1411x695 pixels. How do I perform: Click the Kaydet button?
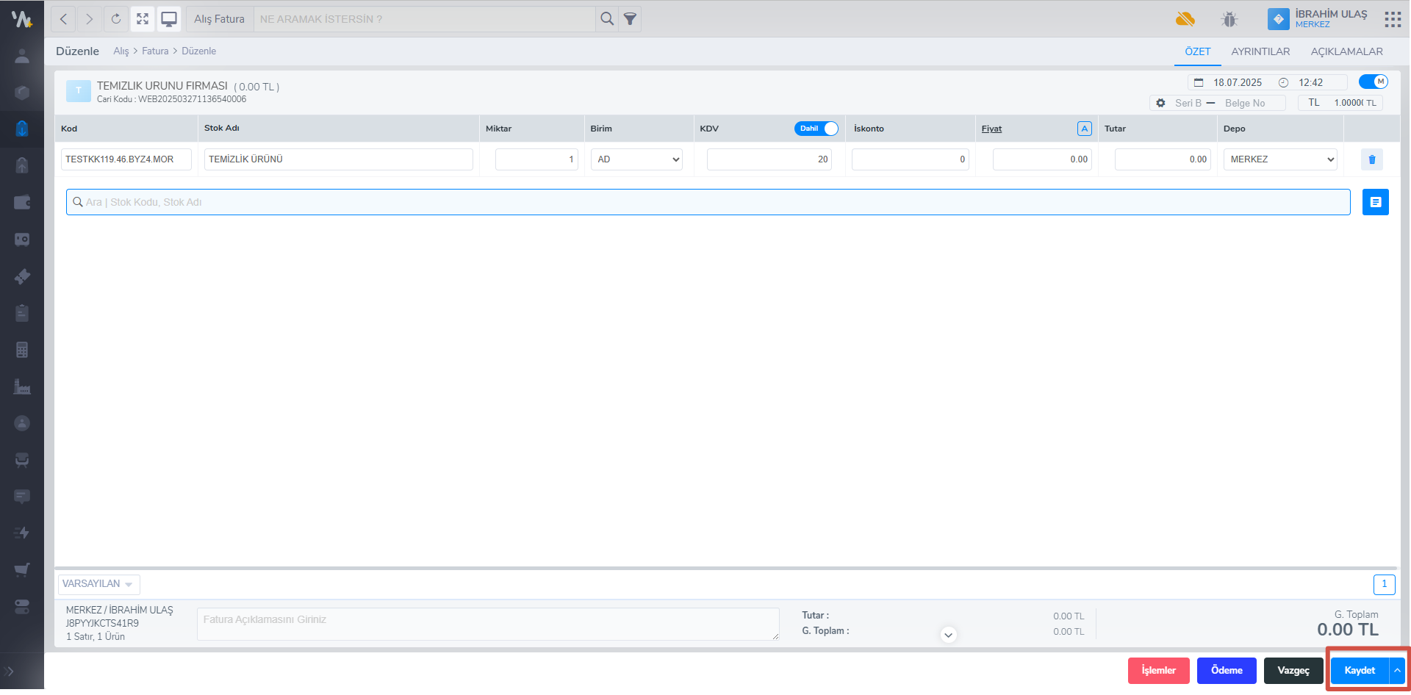(1359, 671)
